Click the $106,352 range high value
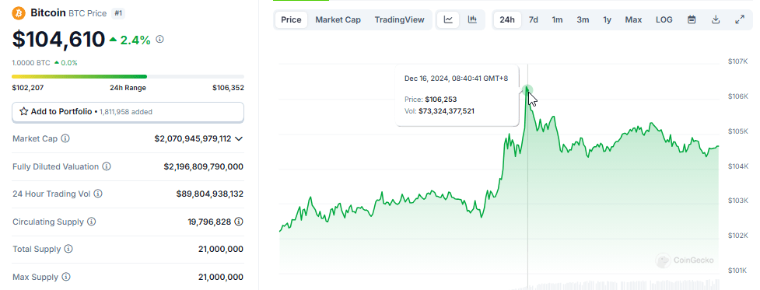The width and height of the screenshot is (760, 290). tap(228, 88)
